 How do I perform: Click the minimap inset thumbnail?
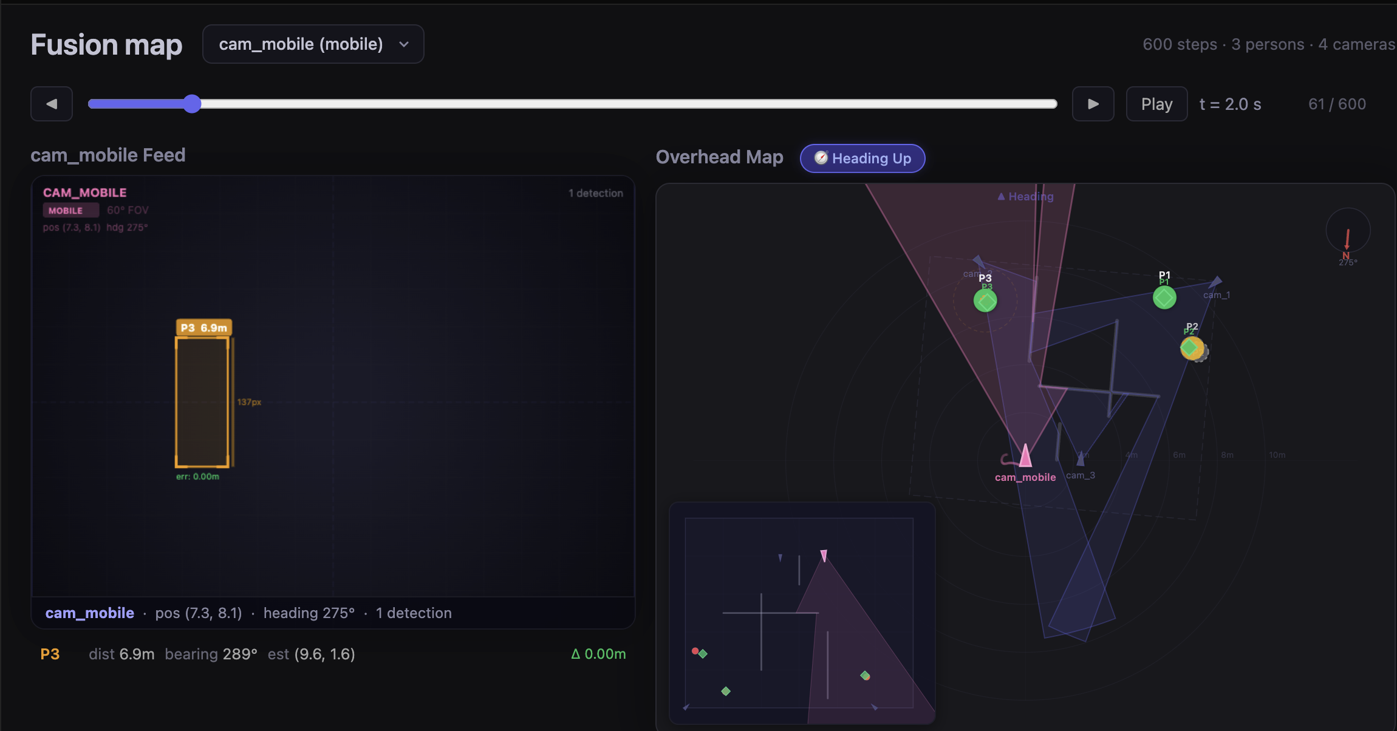[x=802, y=613]
